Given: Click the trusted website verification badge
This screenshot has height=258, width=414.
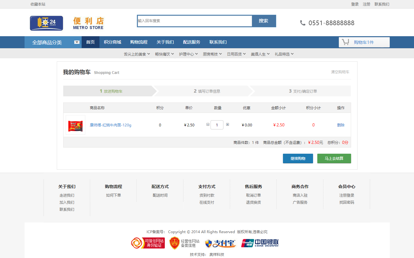Looking at the screenshot, I should [148, 243].
